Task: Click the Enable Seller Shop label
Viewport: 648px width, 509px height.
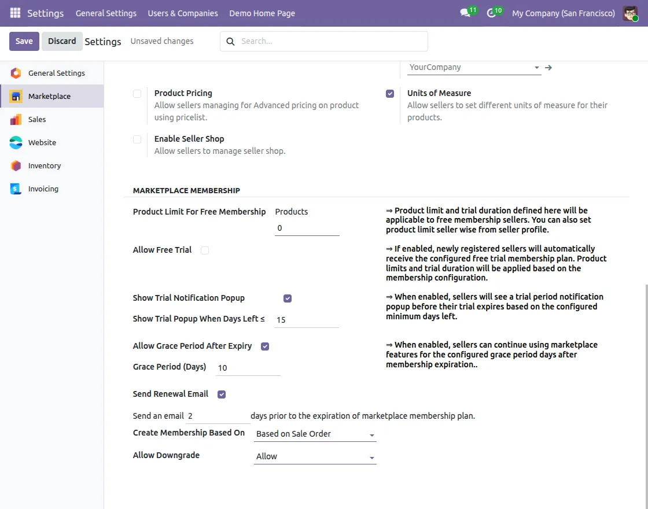Action: [189, 139]
